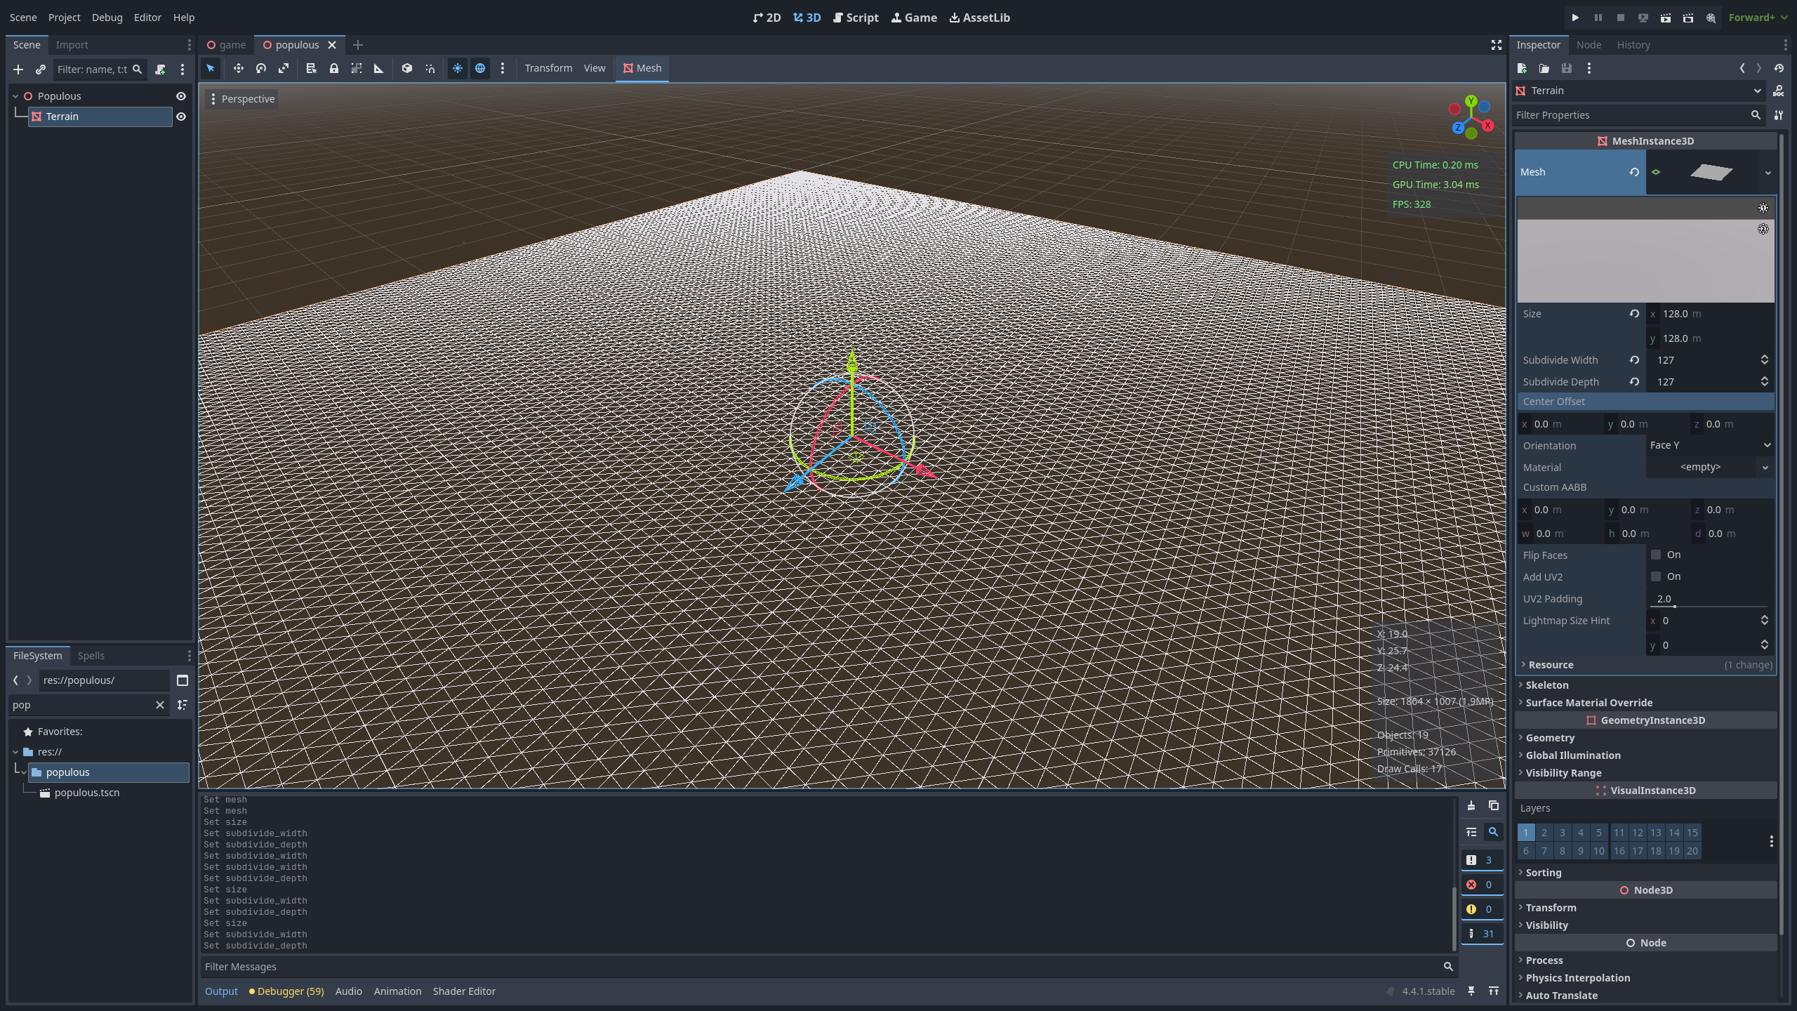1797x1011 pixels.
Task: Toggle Use Local Space cube icon
Action: (x=406, y=68)
